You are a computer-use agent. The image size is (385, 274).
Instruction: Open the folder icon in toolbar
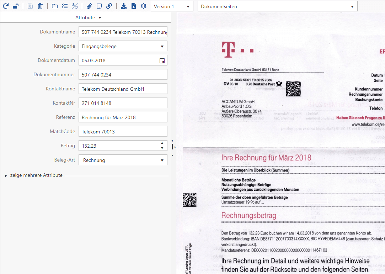tap(54, 6)
